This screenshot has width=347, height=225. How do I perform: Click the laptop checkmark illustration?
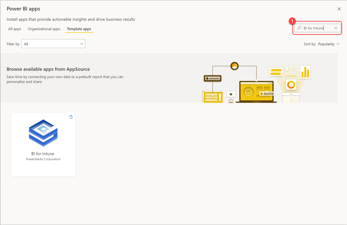pyautogui.click(x=249, y=91)
